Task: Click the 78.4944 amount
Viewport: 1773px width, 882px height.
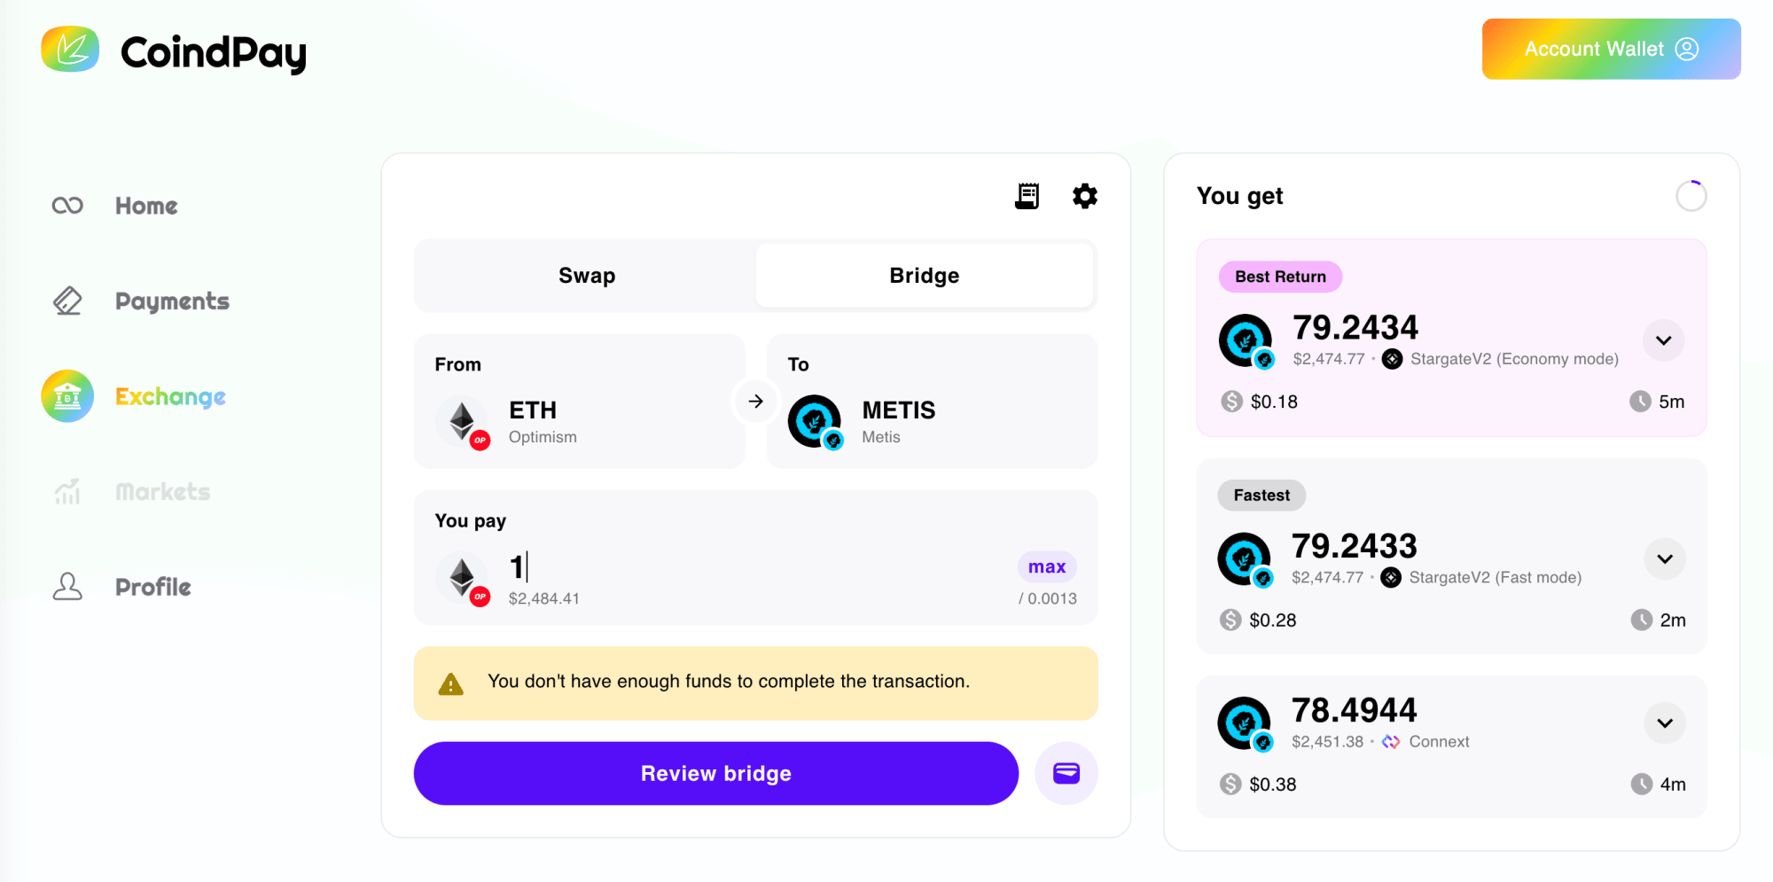Action: click(x=1354, y=710)
